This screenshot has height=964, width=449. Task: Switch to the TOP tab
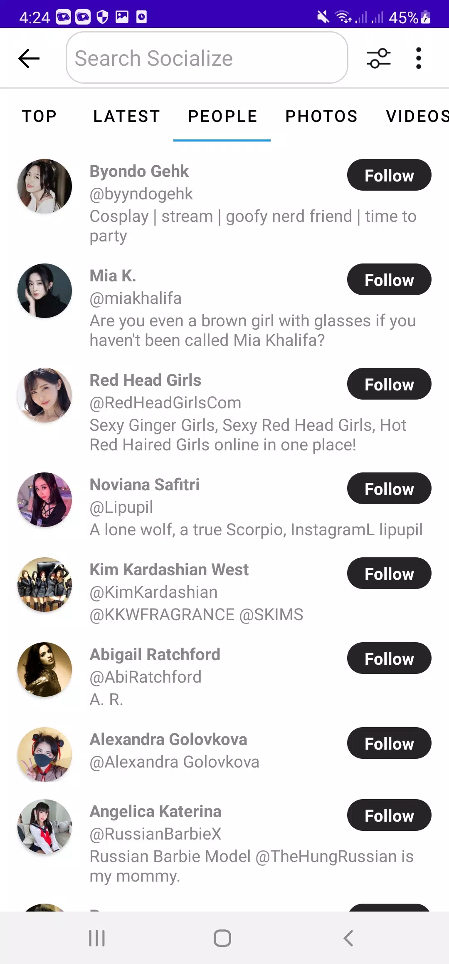pos(39,117)
